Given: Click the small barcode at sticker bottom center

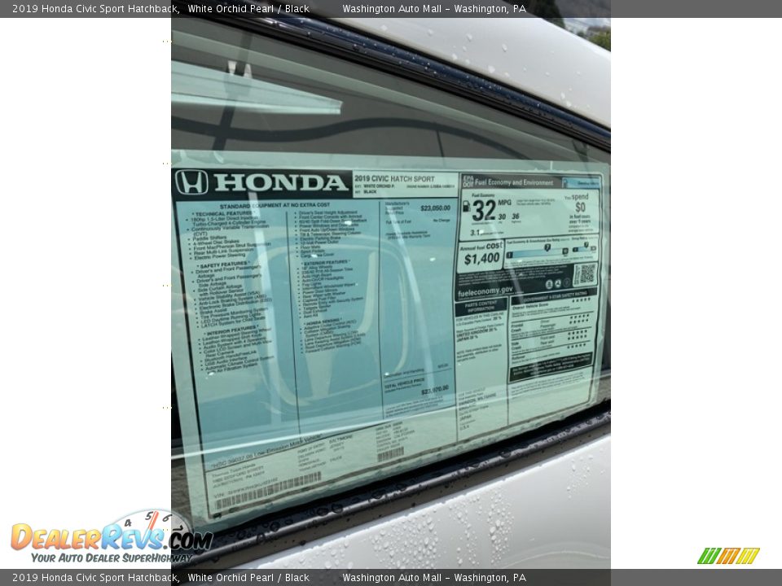Looking at the screenshot, I should click(x=390, y=454).
